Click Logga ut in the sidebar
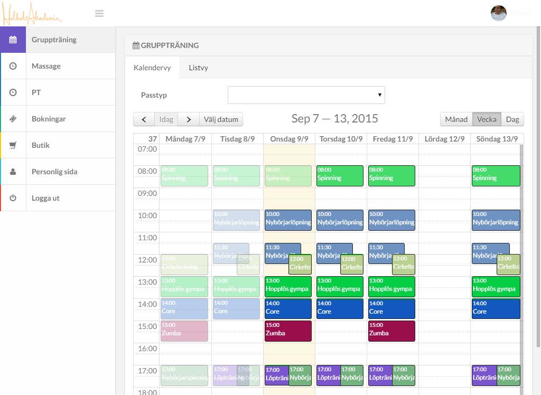541x395 pixels. click(58, 198)
